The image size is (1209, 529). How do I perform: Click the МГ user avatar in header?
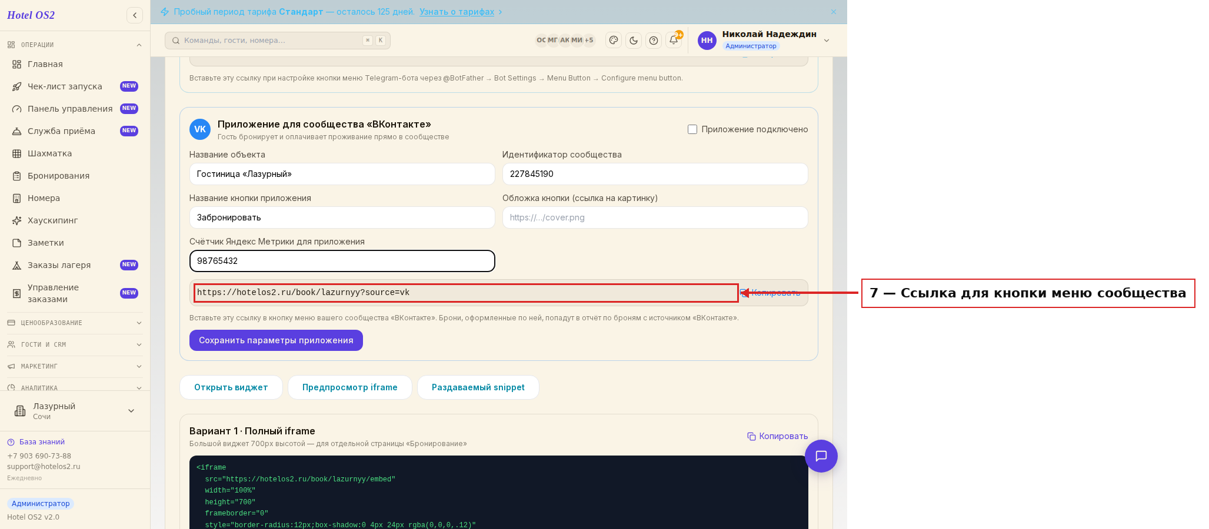tap(553, 41)
